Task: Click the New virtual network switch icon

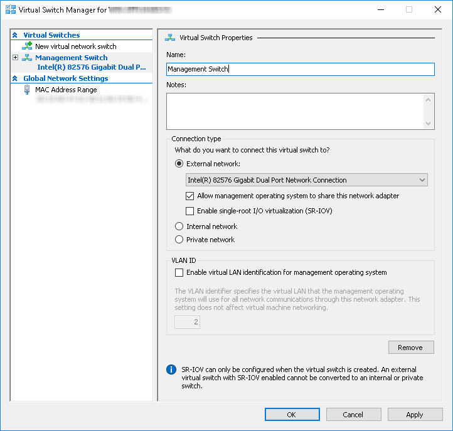Action: coord(27,46)
